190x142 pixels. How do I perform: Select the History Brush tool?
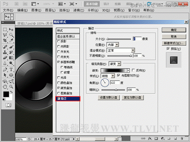[11, 52]
